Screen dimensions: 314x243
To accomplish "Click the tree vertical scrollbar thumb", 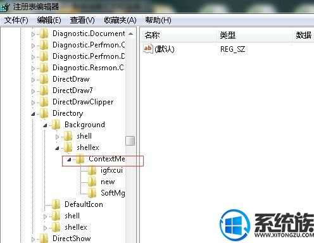I will [x=130, y=141].
